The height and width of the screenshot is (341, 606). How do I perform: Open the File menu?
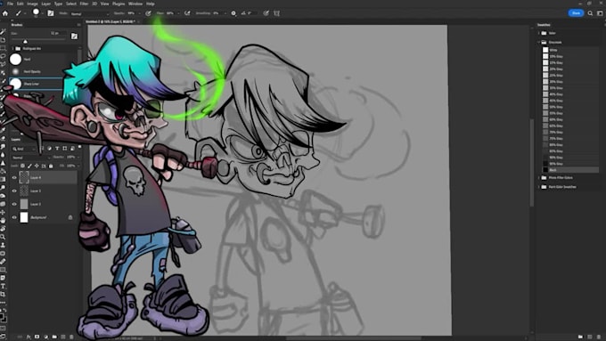[x=10, y=4]
